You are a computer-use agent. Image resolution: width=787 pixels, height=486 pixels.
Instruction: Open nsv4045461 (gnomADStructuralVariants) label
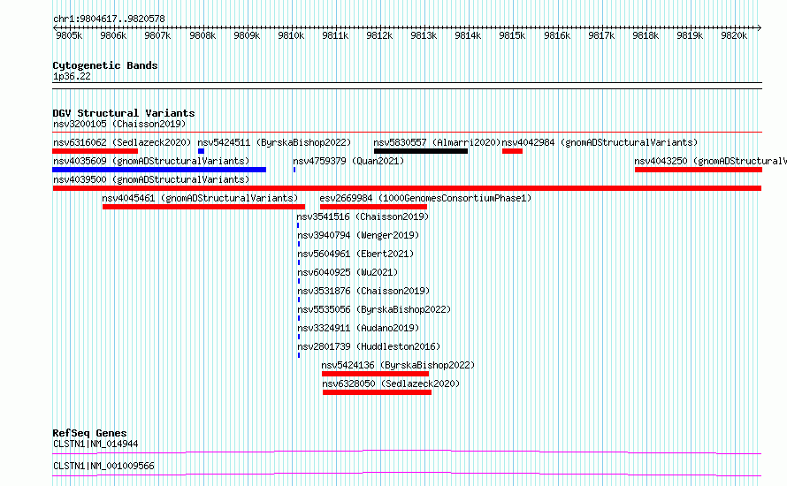[200, 198]
